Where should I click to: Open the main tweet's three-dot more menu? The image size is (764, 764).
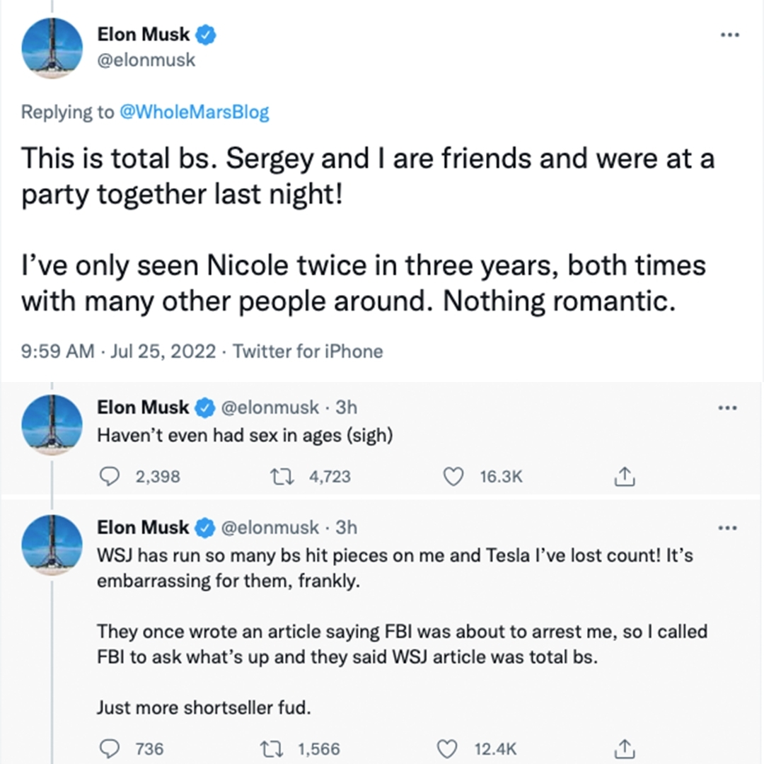click(729, 35)
